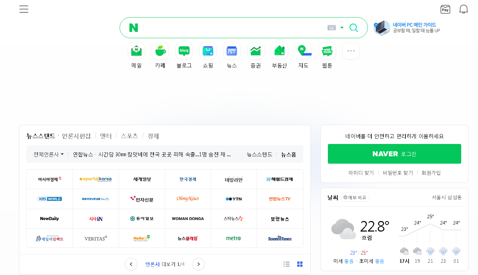Select the 언론사편집 tab
Viewport: 478px width, 275px height.
click(x=76, y=136)
